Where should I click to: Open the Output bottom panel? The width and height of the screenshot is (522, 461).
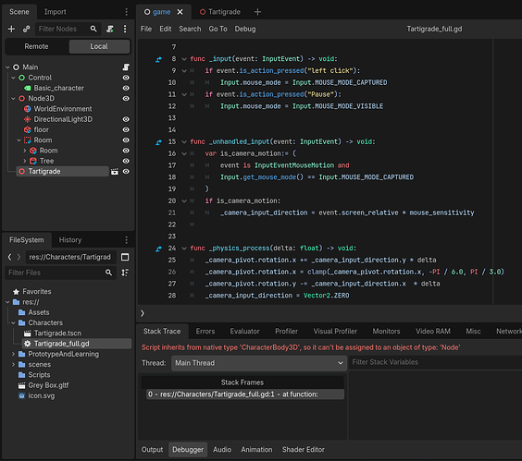(x=152, y=450)
